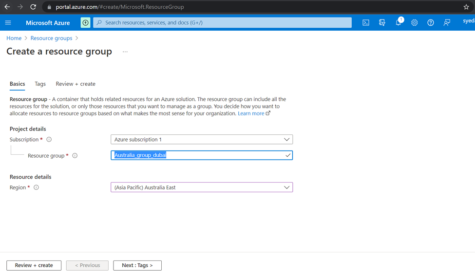The image size is (475, 277).
Task: Click the info icon beside Resource group
Action: (75, 156)
